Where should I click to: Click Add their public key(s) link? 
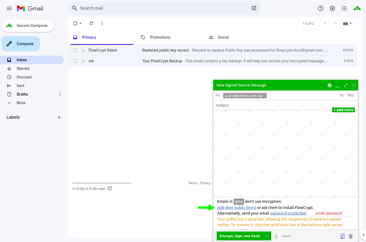click(237, 208)
